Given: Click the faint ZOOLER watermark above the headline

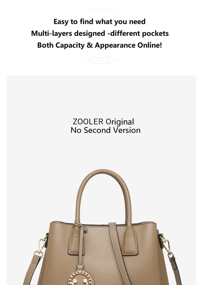Looking at the screenshot, I should (x=101, y=11).
